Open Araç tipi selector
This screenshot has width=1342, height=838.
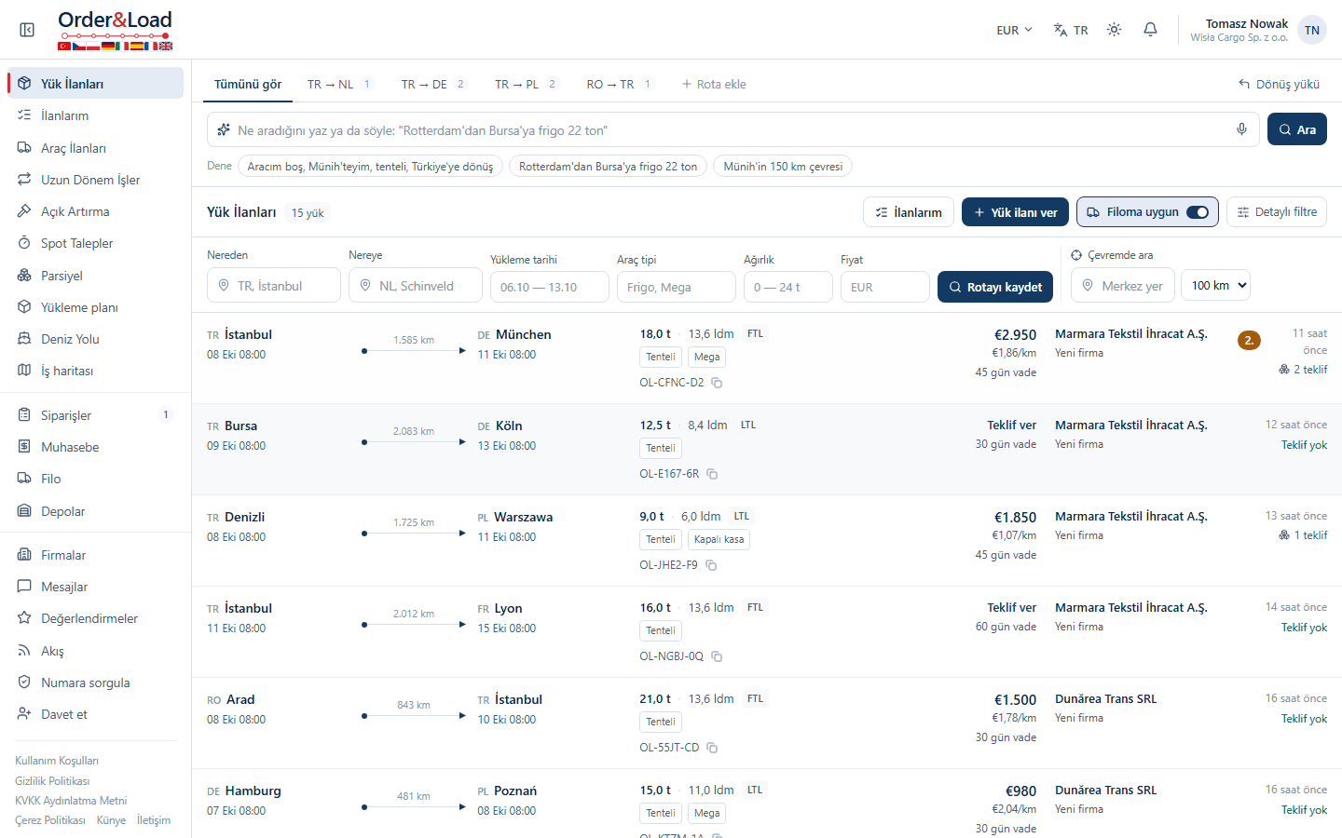pos(677,287)
